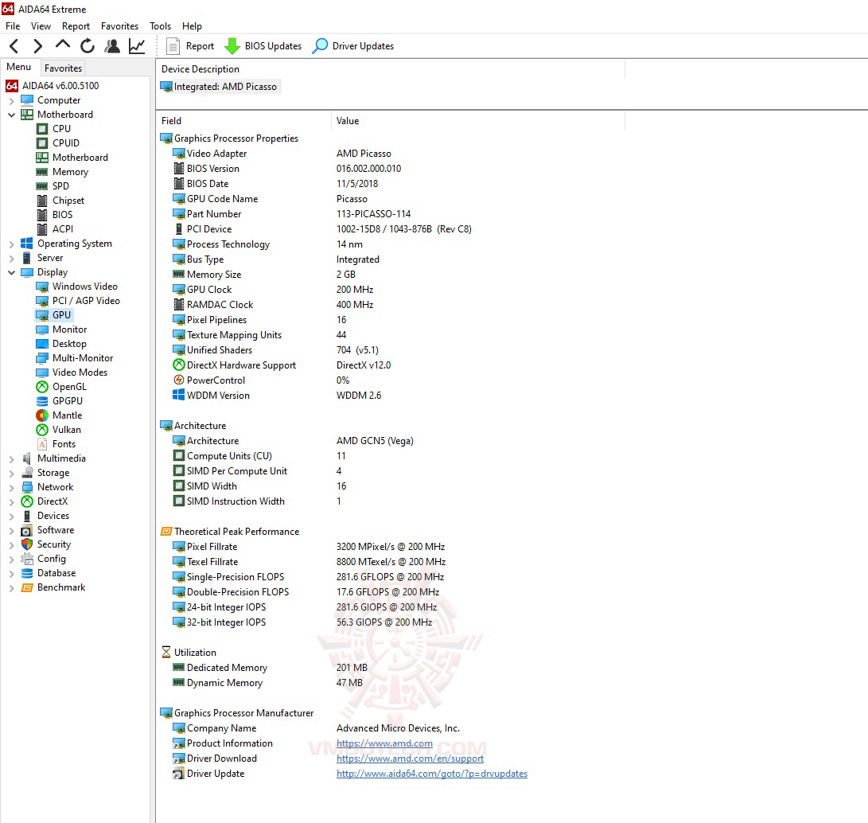Open the user manage icon in toolbar

(x=112, y=46)
